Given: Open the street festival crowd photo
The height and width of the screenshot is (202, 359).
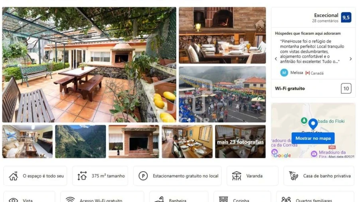Looking at the screenshot, I should click(222, 94).
